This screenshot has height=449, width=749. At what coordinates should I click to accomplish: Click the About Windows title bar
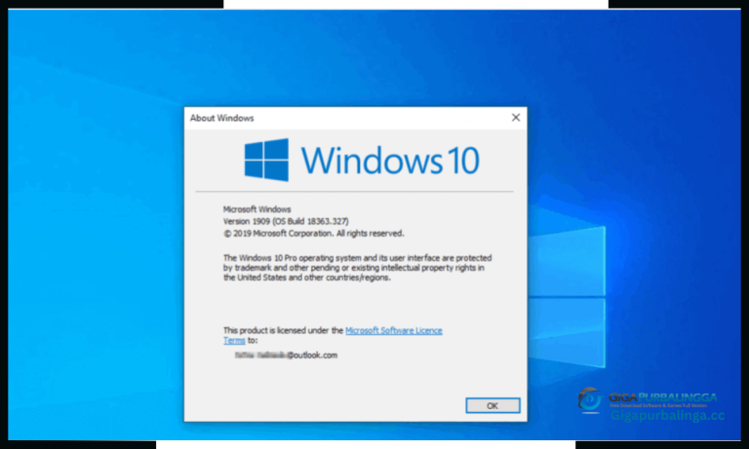tap(341, 118)
